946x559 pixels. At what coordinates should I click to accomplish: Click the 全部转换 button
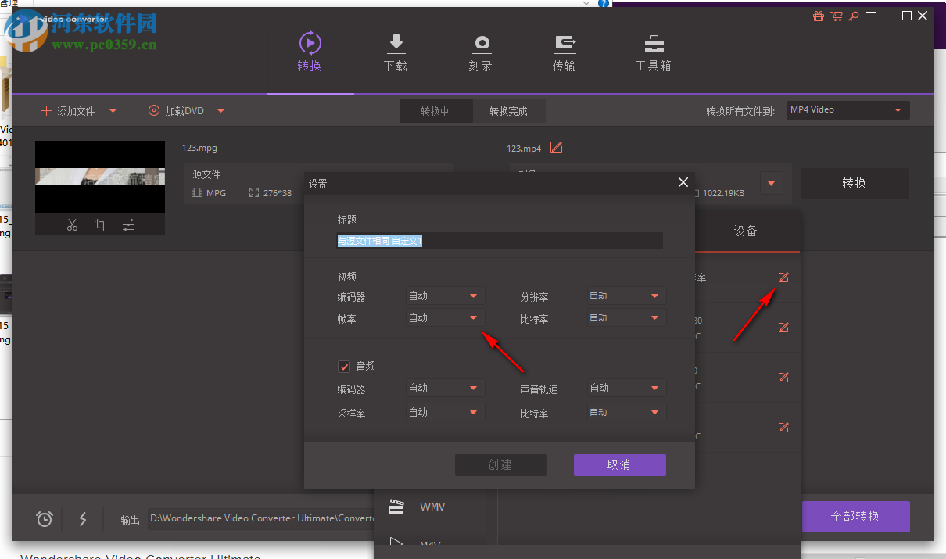pos(855,516)
